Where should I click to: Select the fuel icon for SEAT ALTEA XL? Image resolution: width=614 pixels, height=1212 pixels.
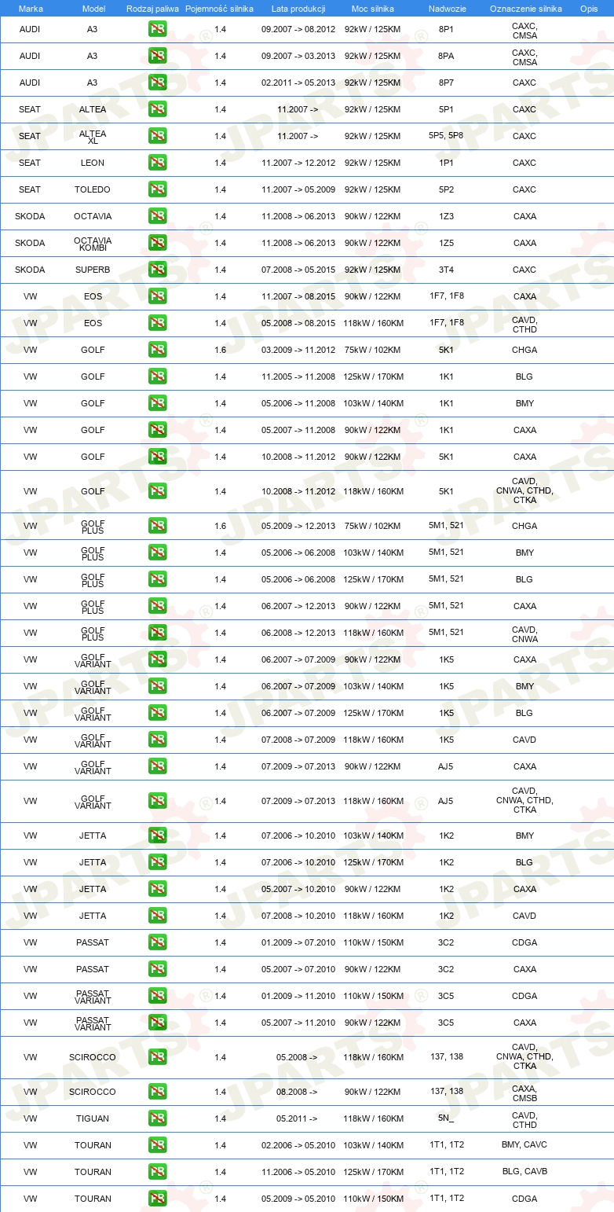tap(157, 136)
